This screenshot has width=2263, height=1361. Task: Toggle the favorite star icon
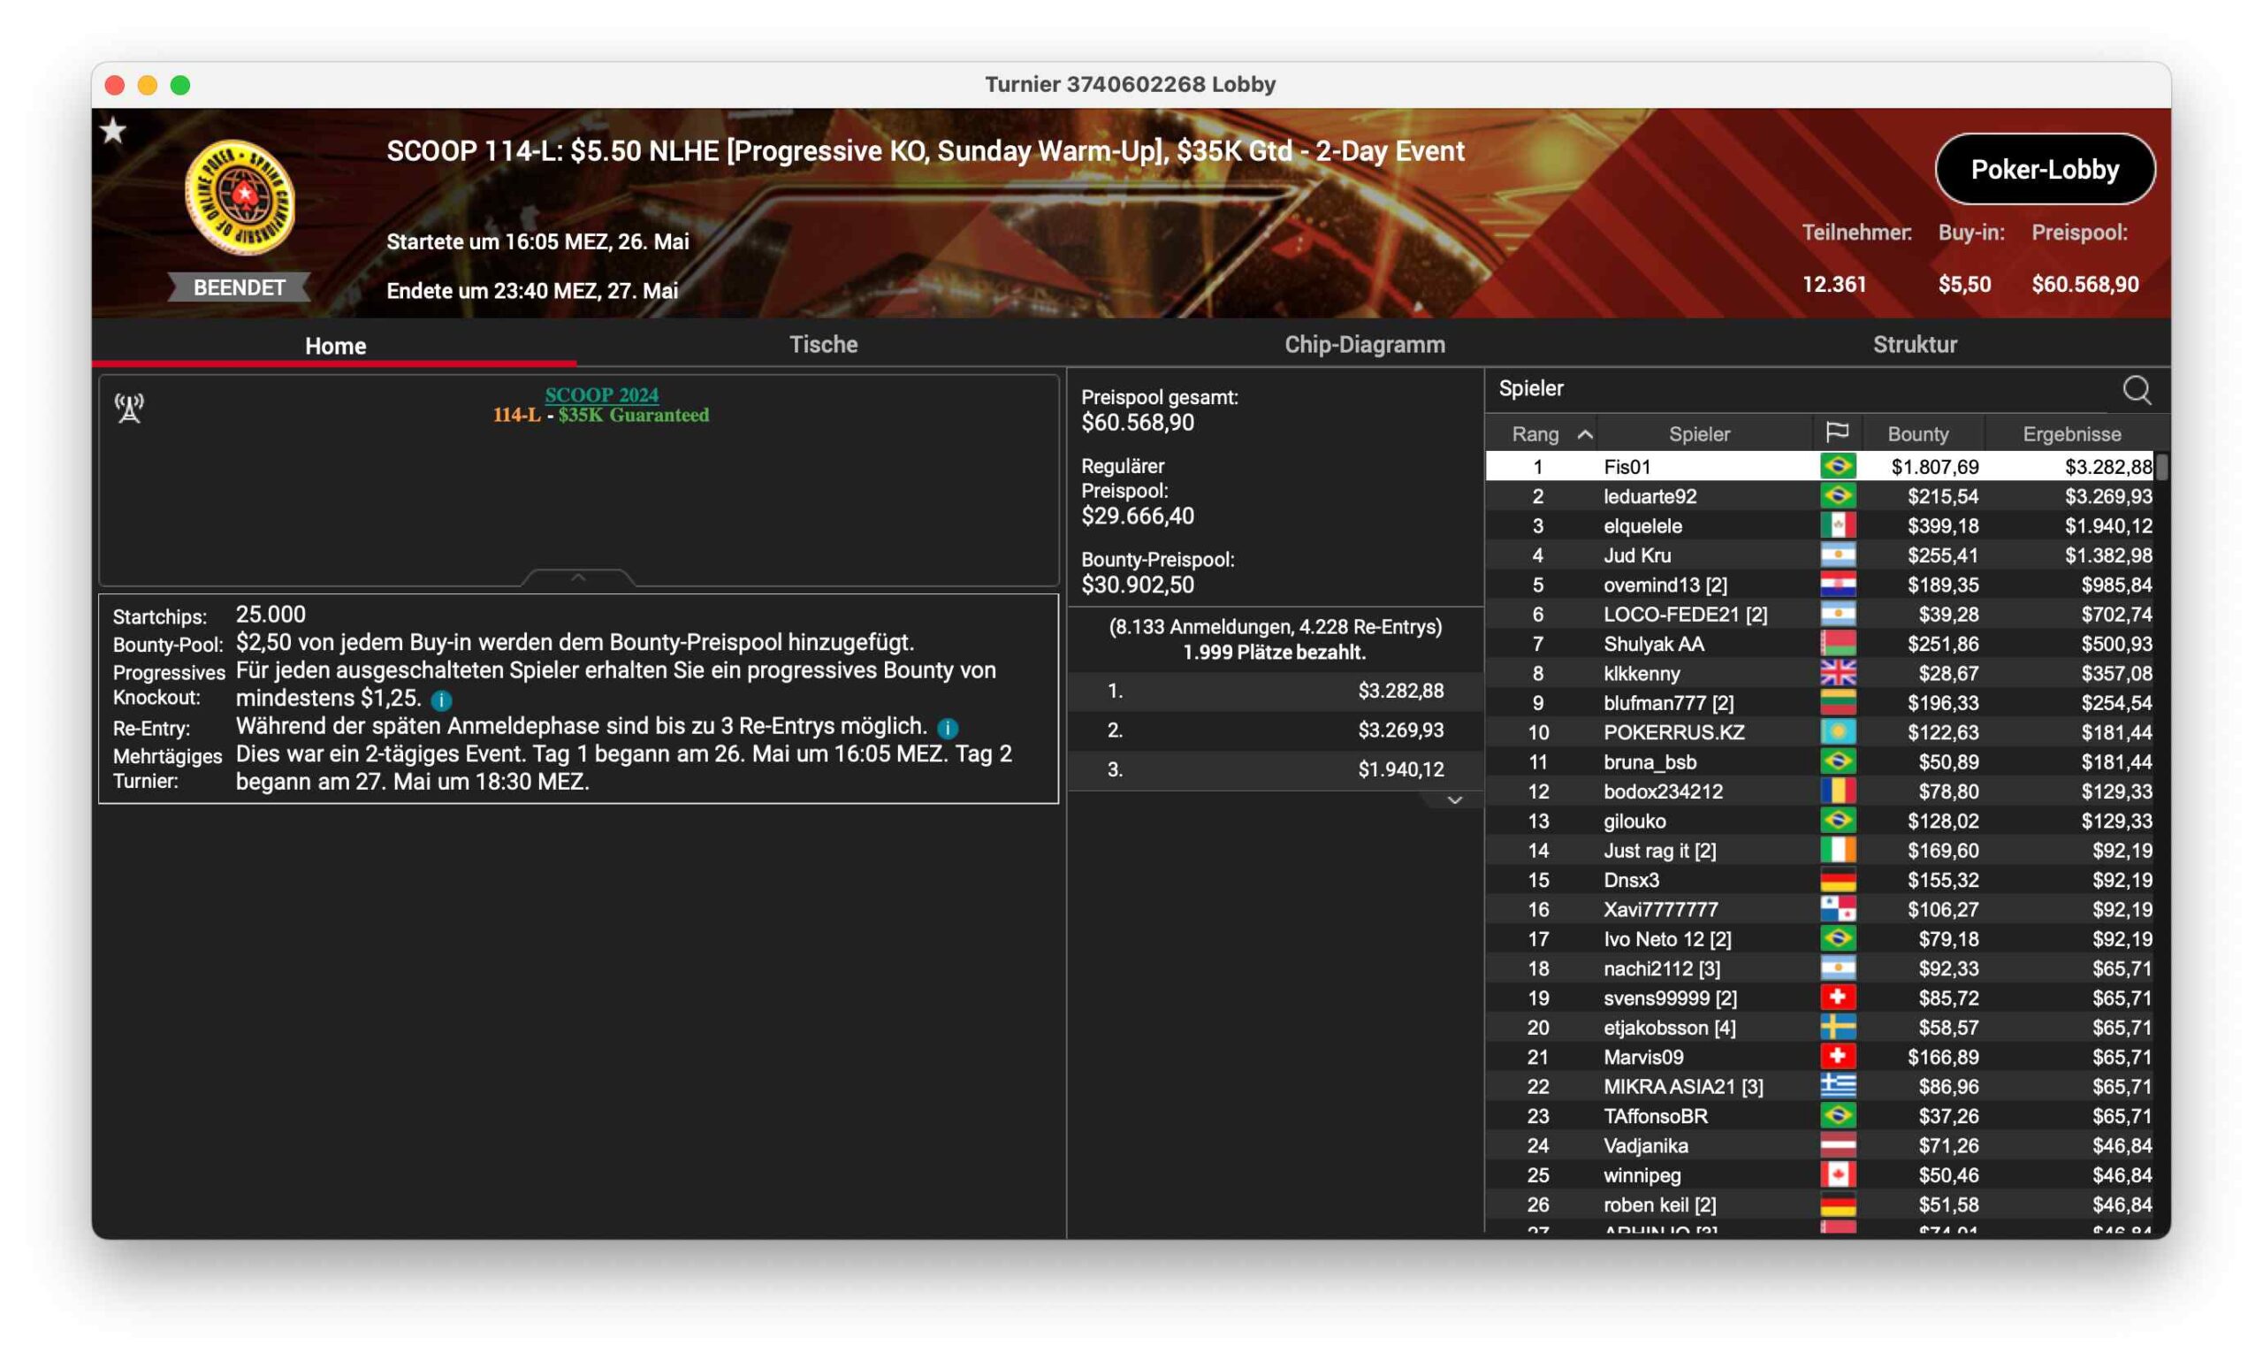(x=113, y=131)
